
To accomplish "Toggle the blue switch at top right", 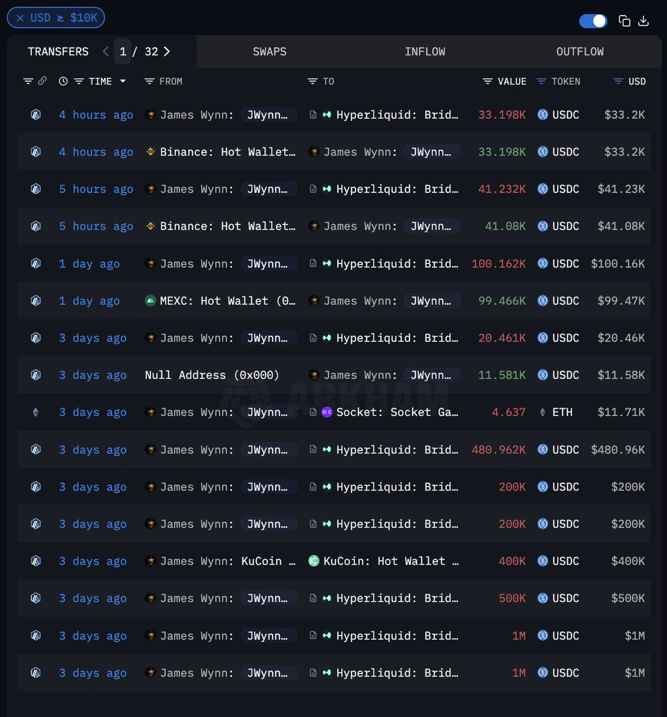I will tap(593, 21).
